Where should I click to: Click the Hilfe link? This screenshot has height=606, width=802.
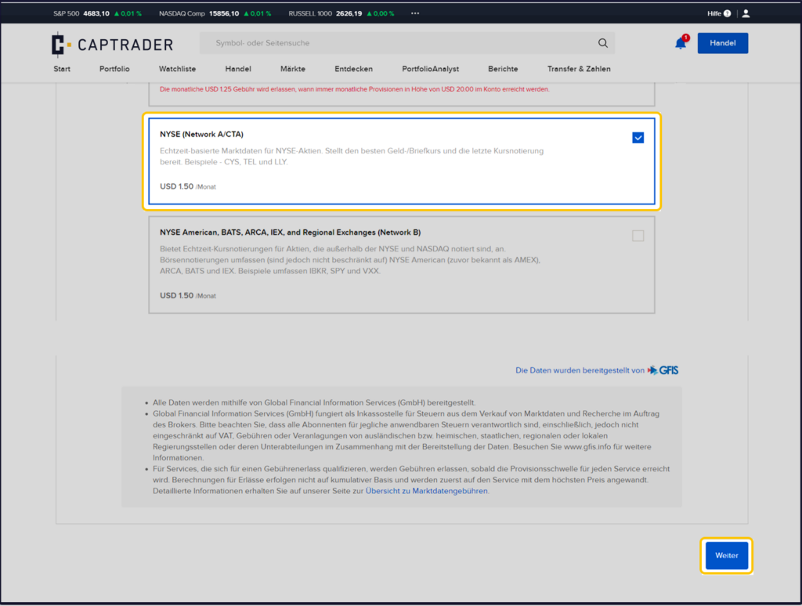(x=714, y=14)
